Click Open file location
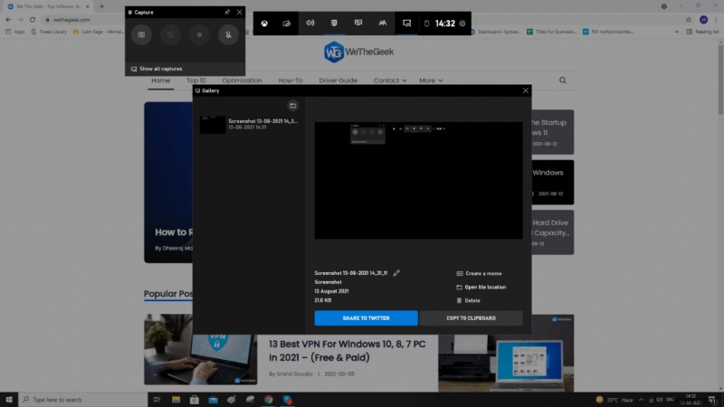 pyautogui.click(x=481, y=287)
